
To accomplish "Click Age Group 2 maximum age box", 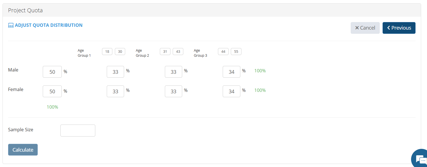I will (178, 52).
